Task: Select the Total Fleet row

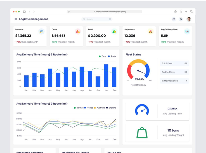Action: point(174,63)
